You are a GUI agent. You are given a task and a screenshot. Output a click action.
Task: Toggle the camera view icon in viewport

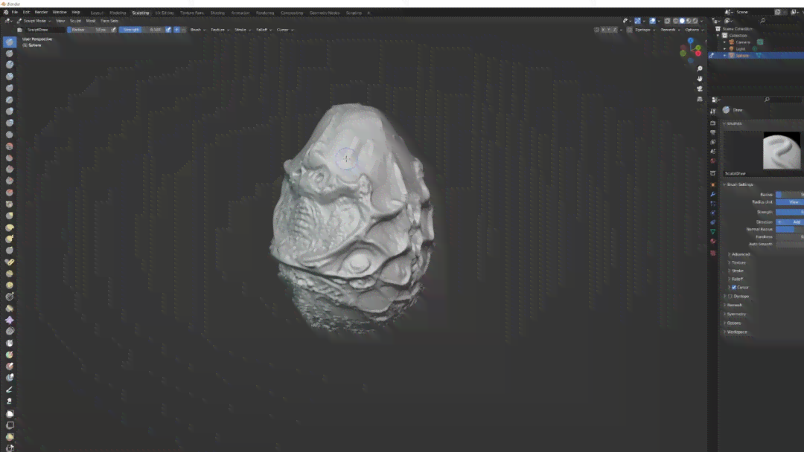click(699, 89)
